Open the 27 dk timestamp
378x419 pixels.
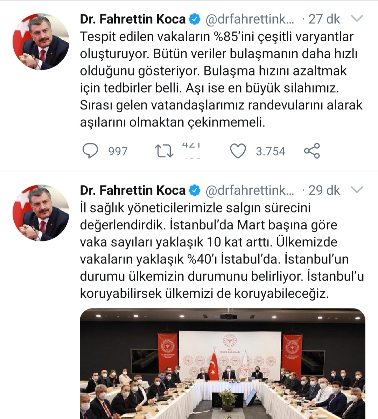point(324,19)
